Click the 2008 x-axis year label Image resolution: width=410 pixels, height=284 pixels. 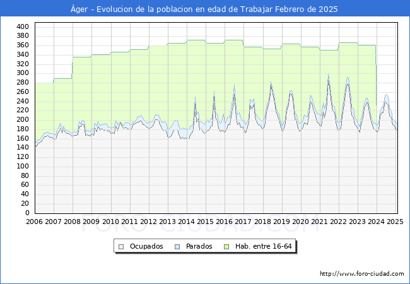pyautogui.click(x=72, y=222)
